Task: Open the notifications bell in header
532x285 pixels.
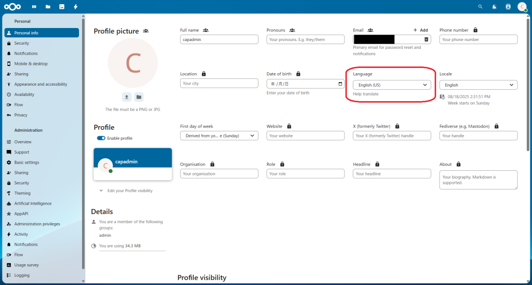Action: point(494,7)
